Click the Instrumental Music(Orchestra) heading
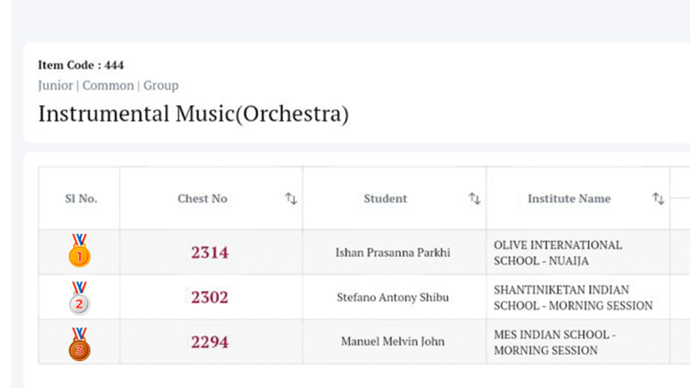Viewport: 690px width, 388px height. click(x=193, y=114)
